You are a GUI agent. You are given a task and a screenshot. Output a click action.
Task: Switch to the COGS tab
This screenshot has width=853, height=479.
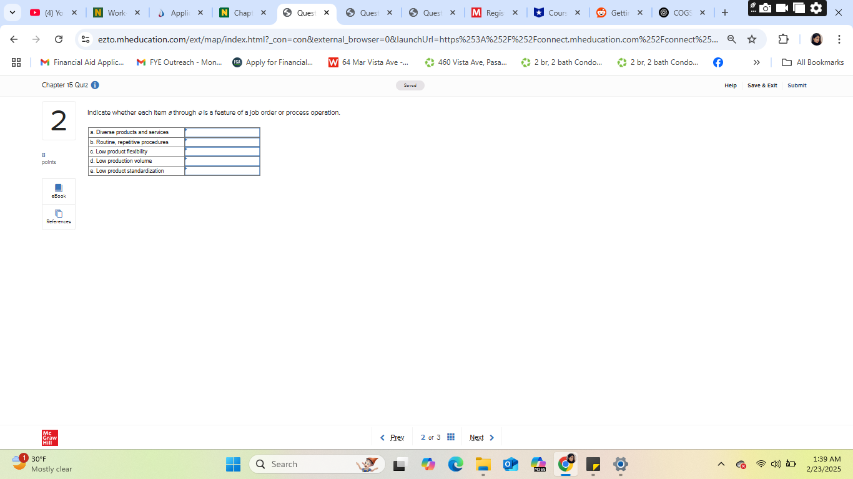[x=683, y=12]
